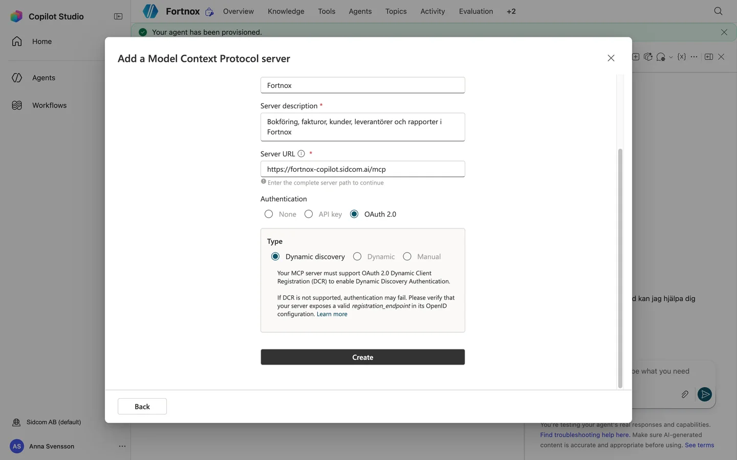Open the Sidcom AB environment picker

47,422
